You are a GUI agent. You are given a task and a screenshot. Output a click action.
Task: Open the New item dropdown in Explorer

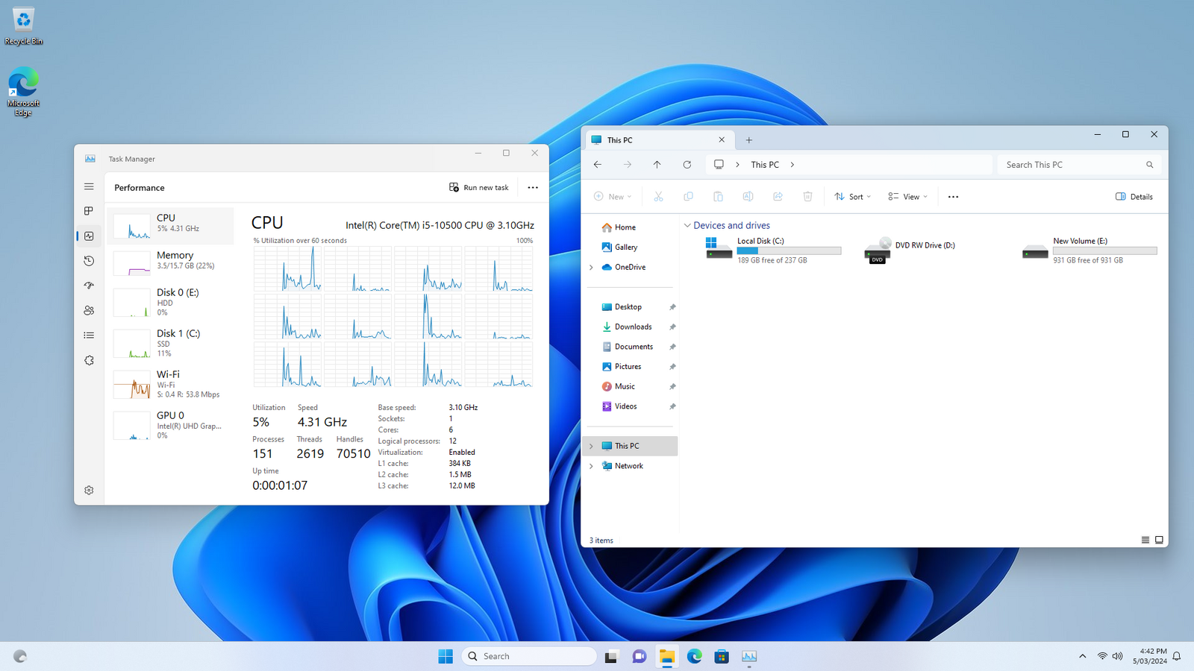pyautogui.click(x=613, y=197)
